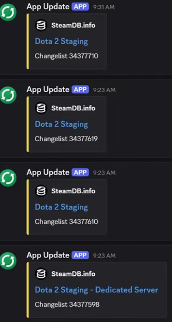The height and width of the screenshot is (322, 172).
Task: Click the Changelist 34377598 text
Action: click(67, 305)
